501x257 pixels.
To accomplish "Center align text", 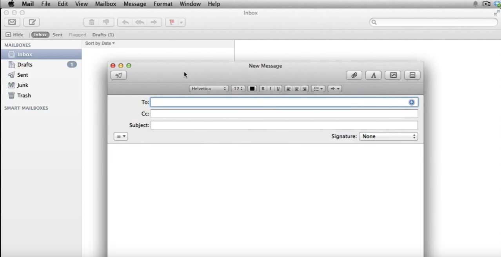I will pos(296,89).
